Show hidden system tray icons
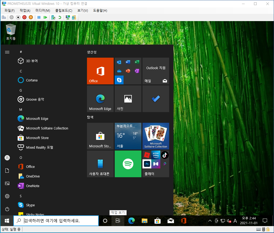This screenshot has height=233, width=274. coord(210,221)
